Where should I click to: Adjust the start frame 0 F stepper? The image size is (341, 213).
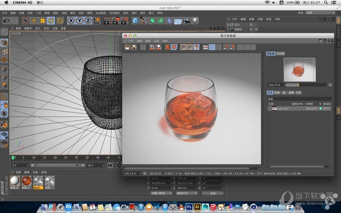[x=27, y=165]
